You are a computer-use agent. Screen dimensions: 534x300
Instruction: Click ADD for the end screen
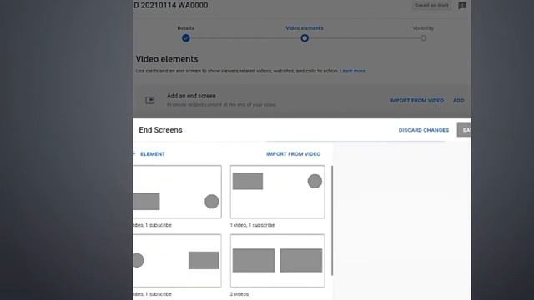click(458, 100)
